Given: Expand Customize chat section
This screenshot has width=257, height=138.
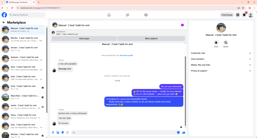Looking at the screenshot, I should (221, 53).
